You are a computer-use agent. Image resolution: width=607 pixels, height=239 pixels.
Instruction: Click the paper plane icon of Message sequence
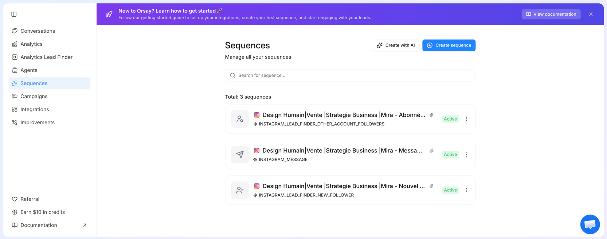click(x=240, y=154)
